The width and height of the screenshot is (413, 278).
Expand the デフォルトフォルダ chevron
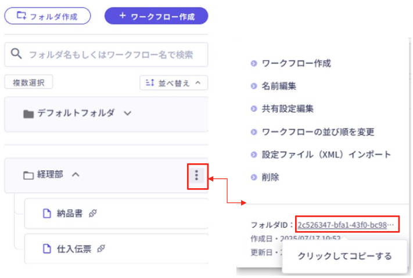point(128,114)
